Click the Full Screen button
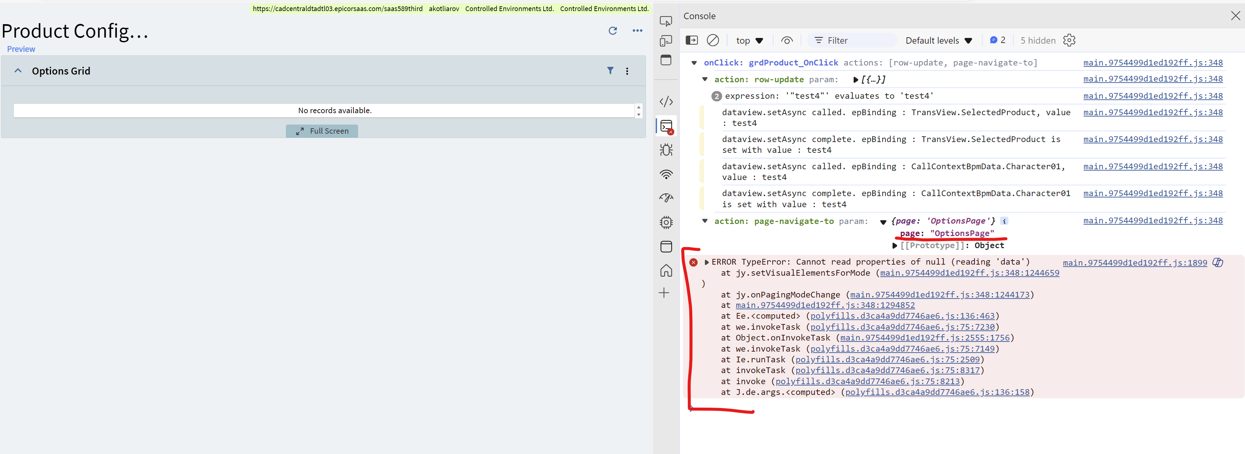The width and height of the screenshot is (1245, 454). pos(322,131)
